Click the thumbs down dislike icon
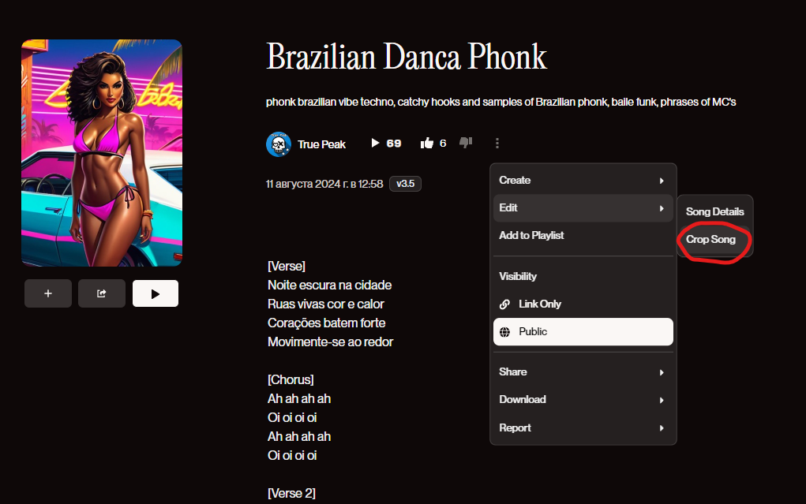 pyautogui.click(x=466, y=143)
